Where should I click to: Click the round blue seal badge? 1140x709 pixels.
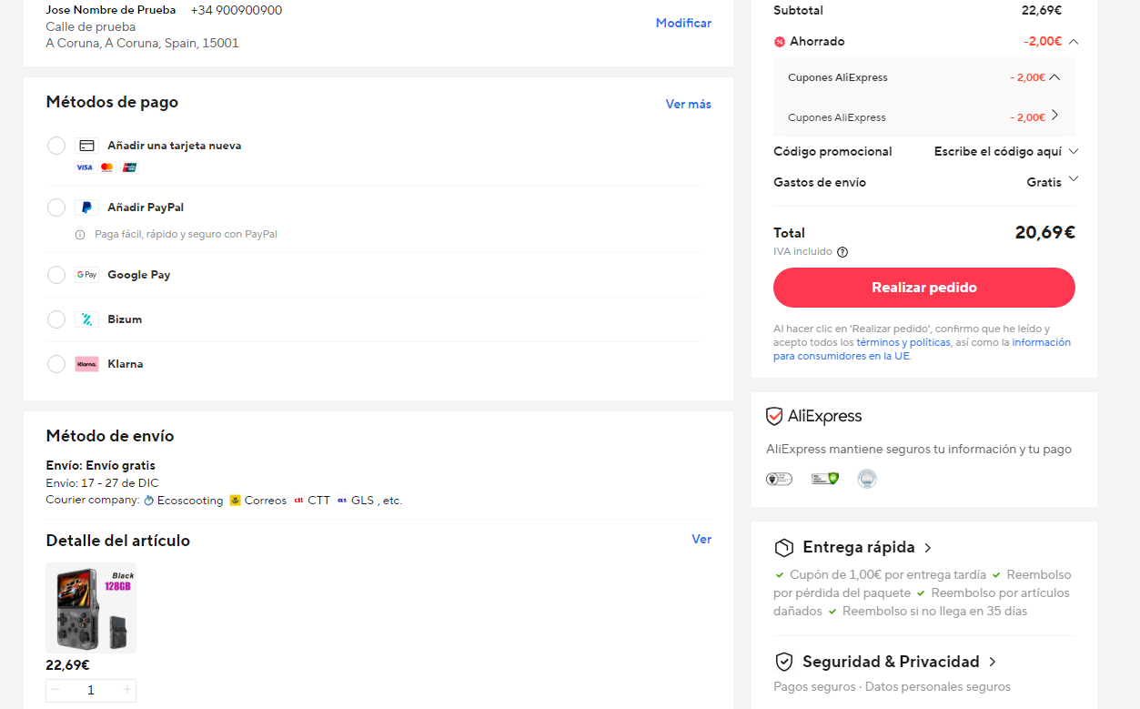click(867, 479)
